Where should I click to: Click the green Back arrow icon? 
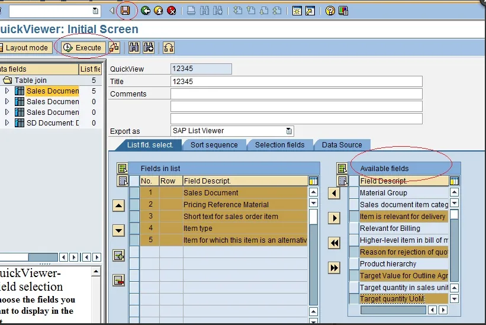145,10
